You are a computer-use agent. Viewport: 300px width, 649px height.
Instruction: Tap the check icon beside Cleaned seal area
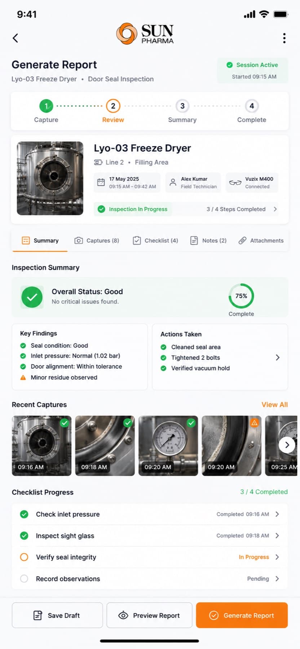(163, 347)
